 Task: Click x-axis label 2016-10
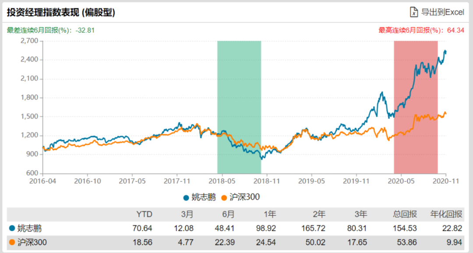click(x=88, y=181)
